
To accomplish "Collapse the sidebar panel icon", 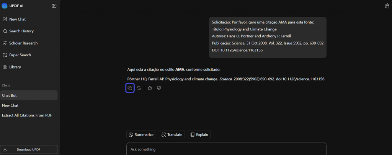I will tap(54, 6).
